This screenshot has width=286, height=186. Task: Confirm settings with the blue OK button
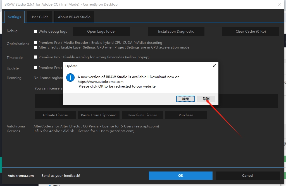point(181,176)
